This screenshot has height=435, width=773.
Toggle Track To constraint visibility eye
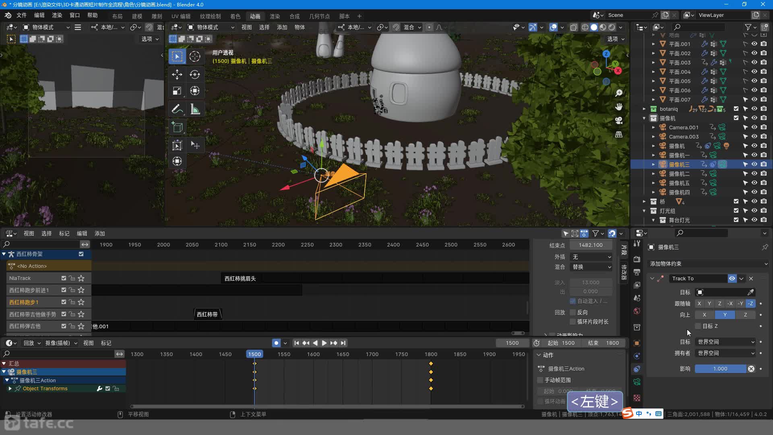732,279
